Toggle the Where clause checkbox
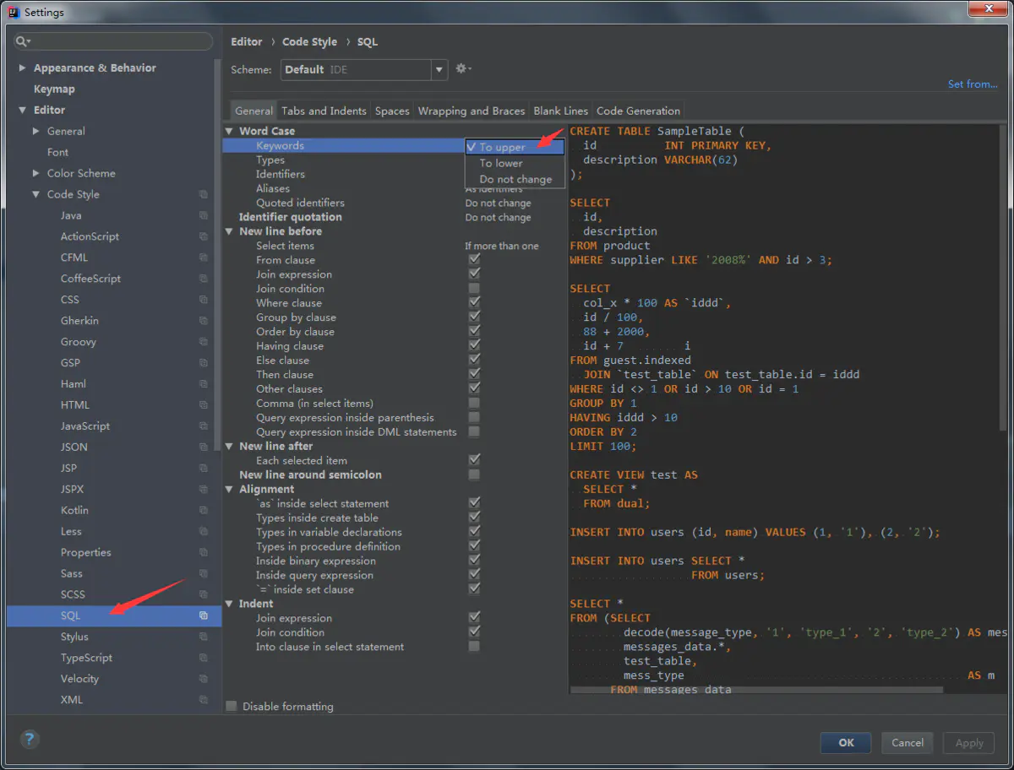Screen dimensions: 1014x770 click(x=474, y=302)
